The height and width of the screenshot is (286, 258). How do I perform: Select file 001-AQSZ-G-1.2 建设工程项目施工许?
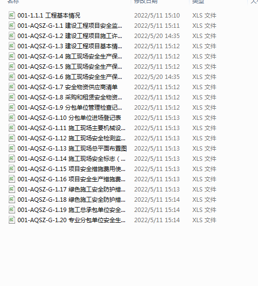click(69, 36)
